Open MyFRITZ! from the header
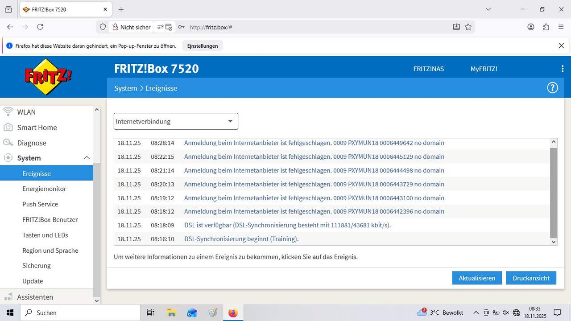Image resolution: width=571 pixels, height=321 pixels. (484, 69)
